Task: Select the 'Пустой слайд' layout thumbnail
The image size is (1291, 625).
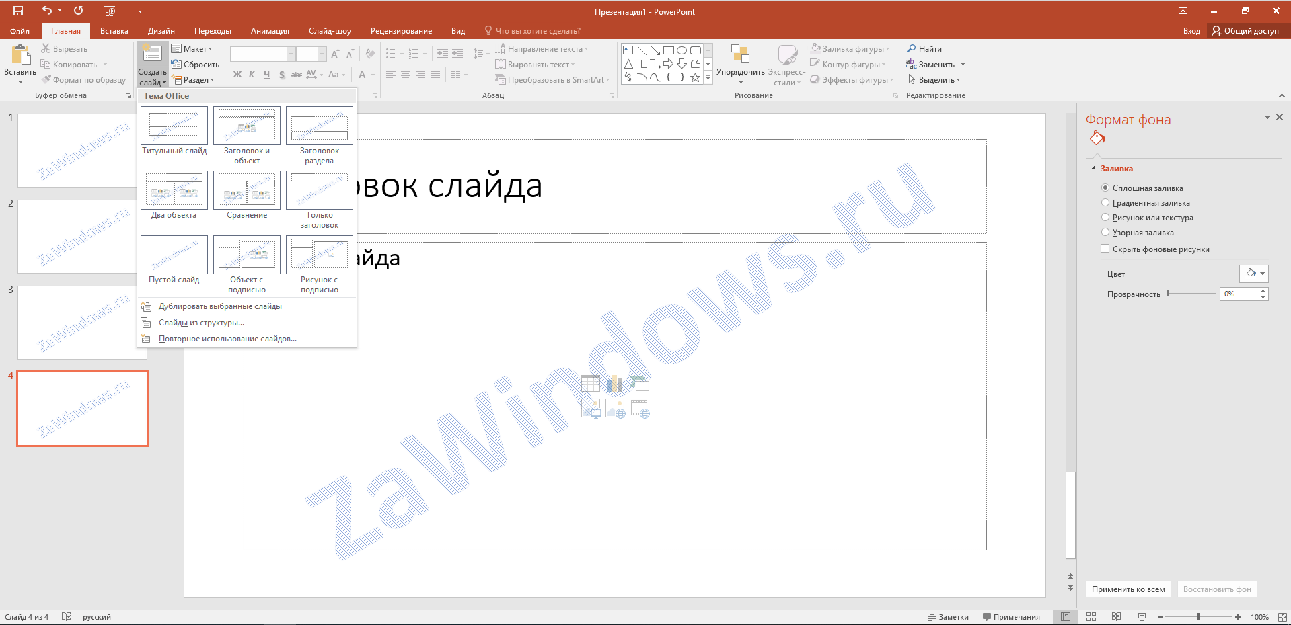Action: click(174, 255)
